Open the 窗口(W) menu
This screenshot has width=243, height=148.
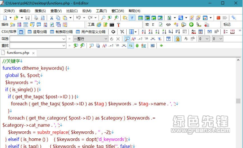pyautogui.click(x=118, y=11)
